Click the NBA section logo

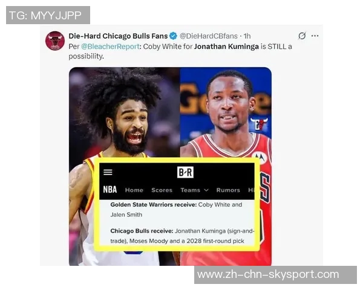[x=110, y=190]
